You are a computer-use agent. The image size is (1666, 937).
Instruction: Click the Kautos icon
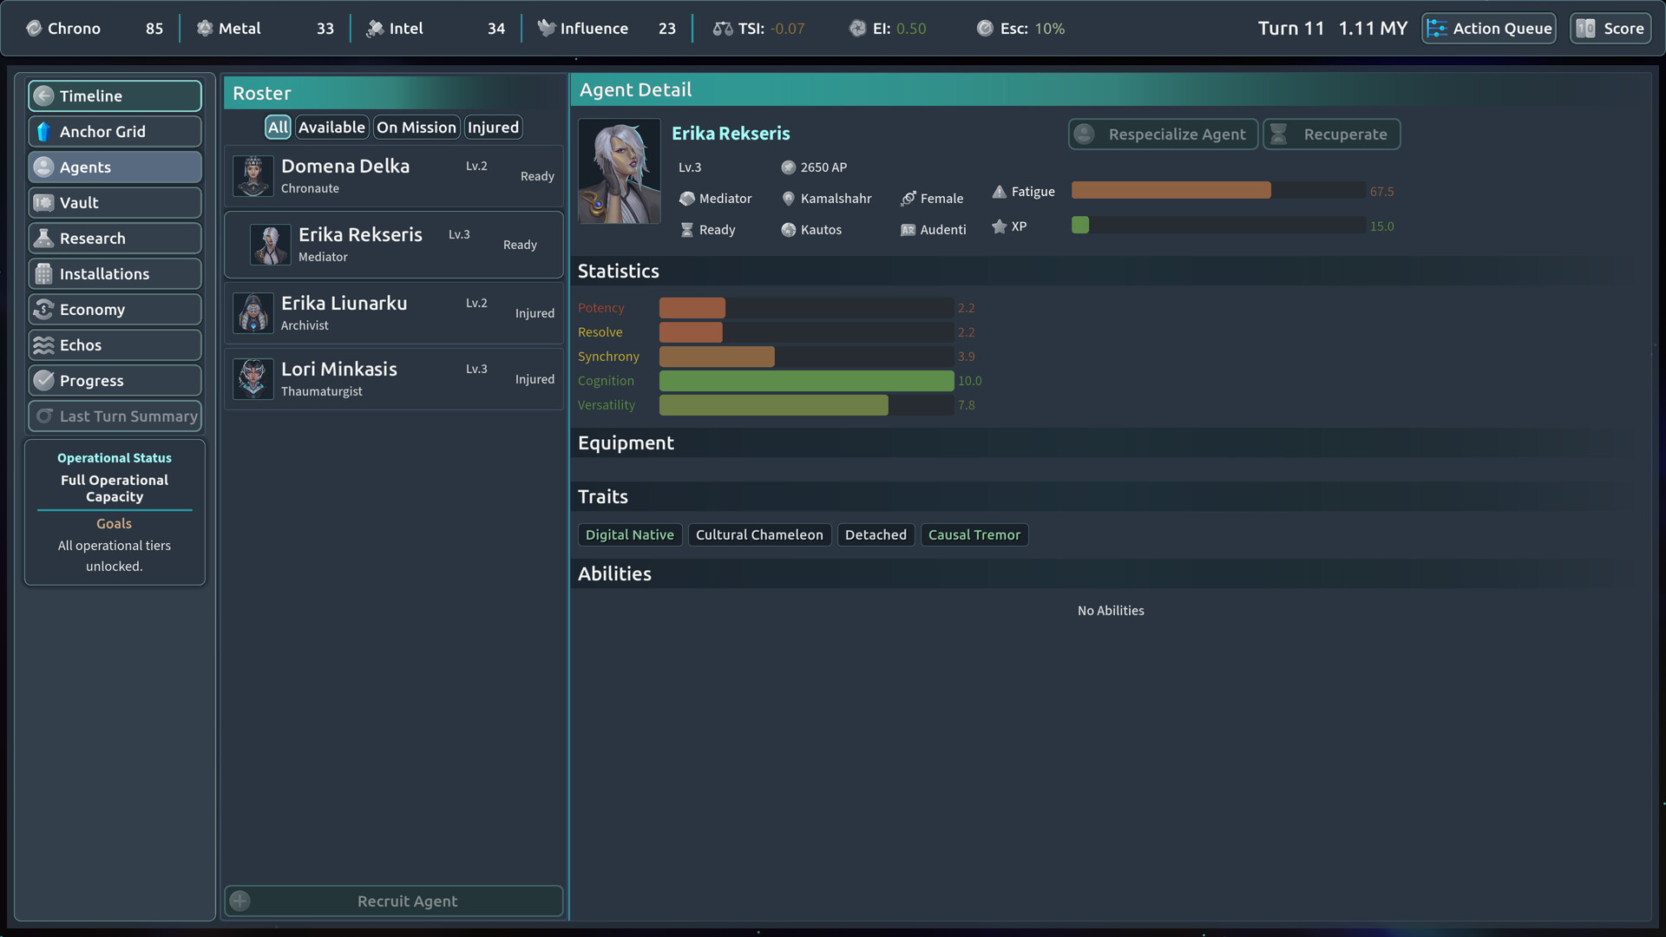789,230
